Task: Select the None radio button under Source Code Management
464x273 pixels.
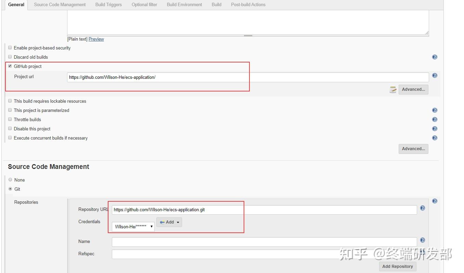Action: [x=10, y=179]
